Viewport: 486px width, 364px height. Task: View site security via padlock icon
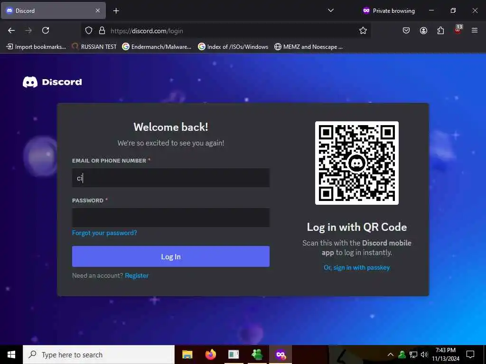(x=102, y=30)
